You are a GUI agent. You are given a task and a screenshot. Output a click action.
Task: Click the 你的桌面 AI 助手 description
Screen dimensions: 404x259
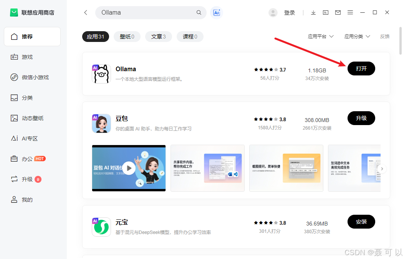point(153,129)
